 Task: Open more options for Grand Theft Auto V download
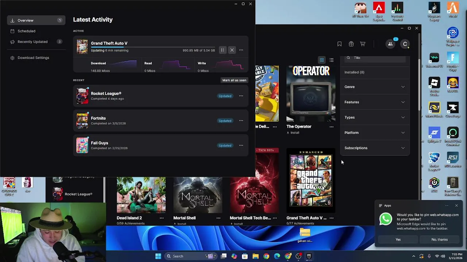coord(241,50)
